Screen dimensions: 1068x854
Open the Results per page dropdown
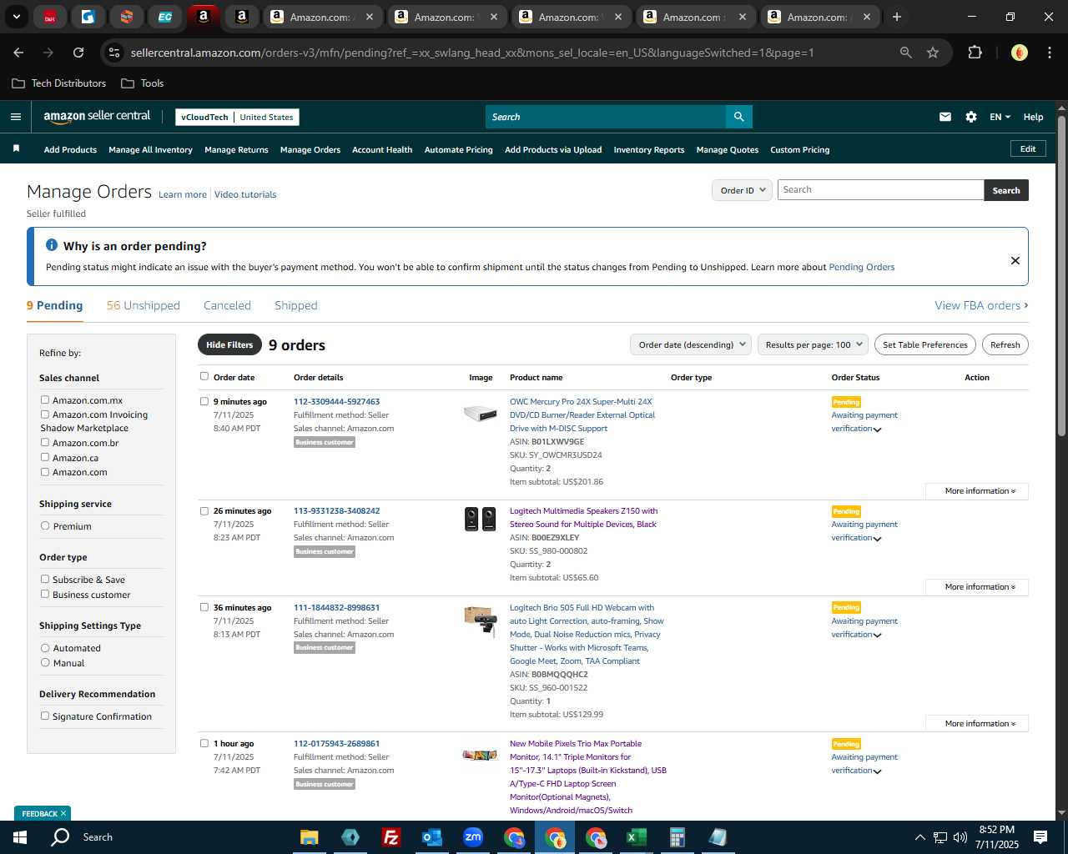coord(813,344)
